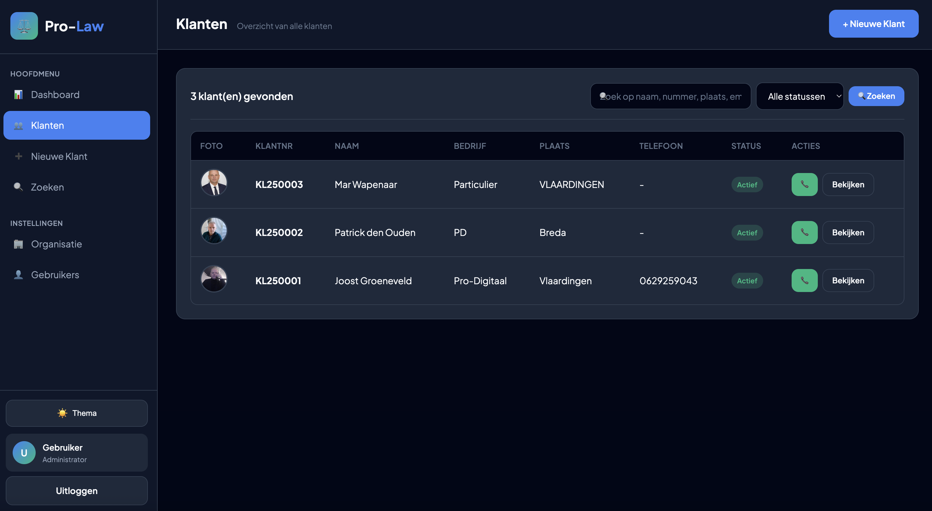View details with Bekijken for KL250003
This screenshot has width=932, height=511.
pyautogui.click(x=848, y=184)
